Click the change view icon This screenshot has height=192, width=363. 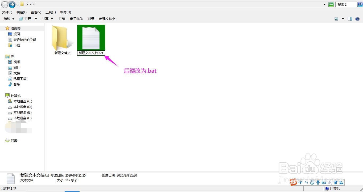[x=336, y=19]
